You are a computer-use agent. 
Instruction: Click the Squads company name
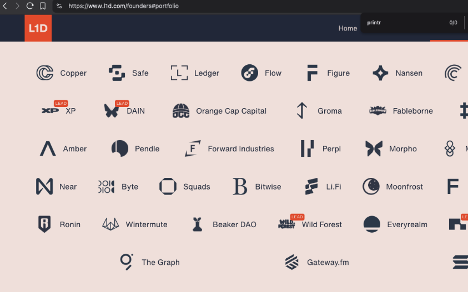(197, 187)
